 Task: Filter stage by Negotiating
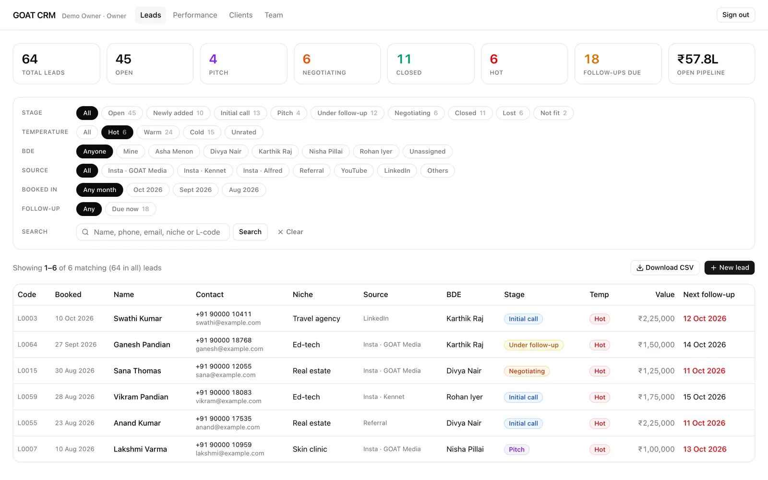[x=416, y=113]
